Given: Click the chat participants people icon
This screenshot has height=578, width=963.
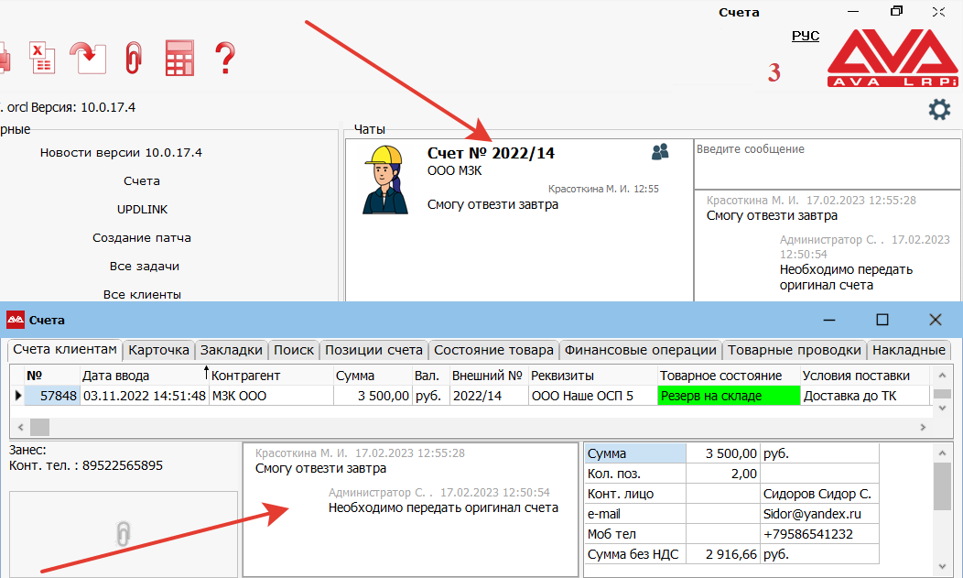Looking at the screenshot, I should [660, 152].
